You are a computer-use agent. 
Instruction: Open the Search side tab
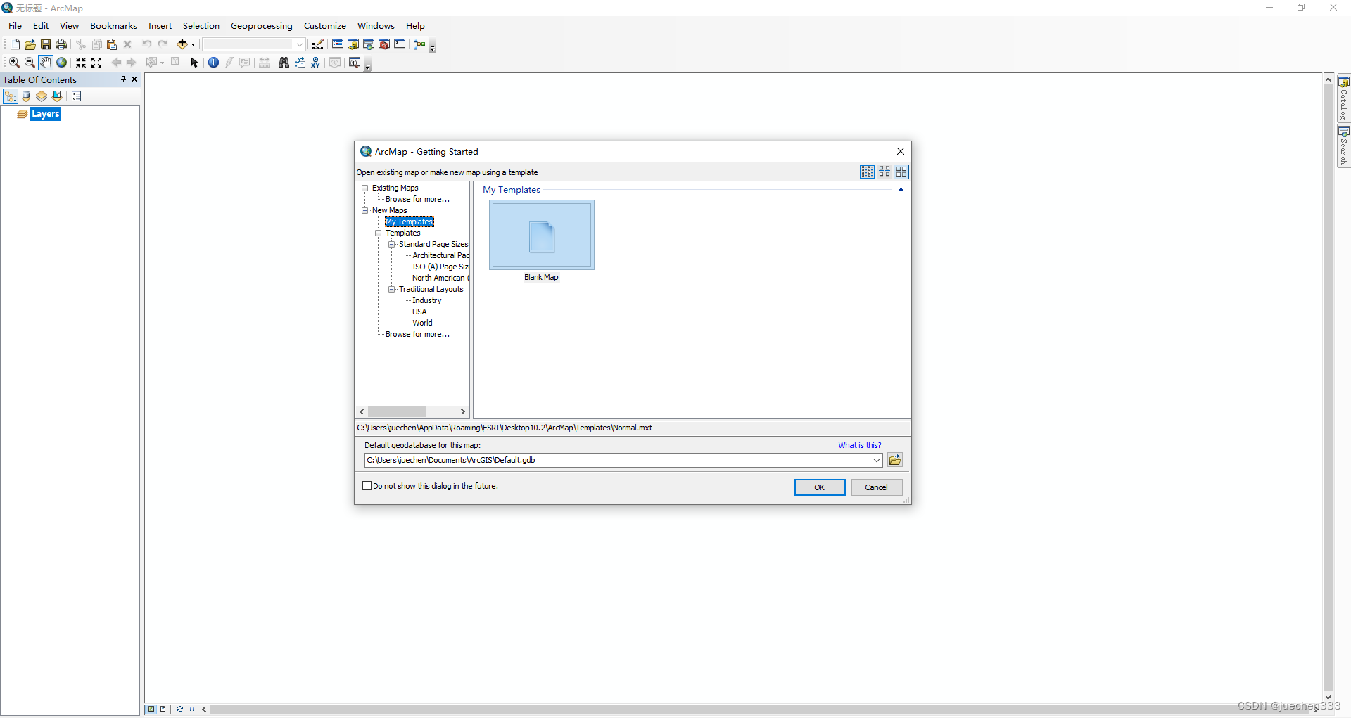[x=1344, y=147]
